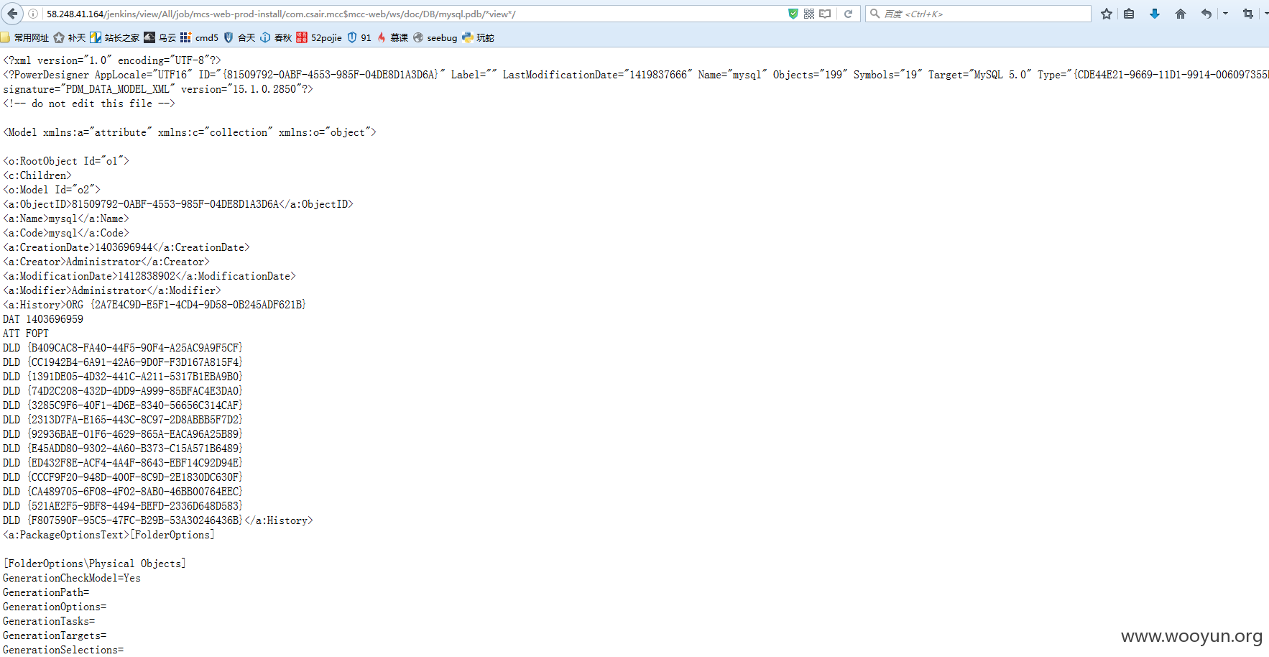Click the '<a:Creator>Administrator</a:Creator>' line
Viewport: 1269px width, 657px height.
coord(106,262)
